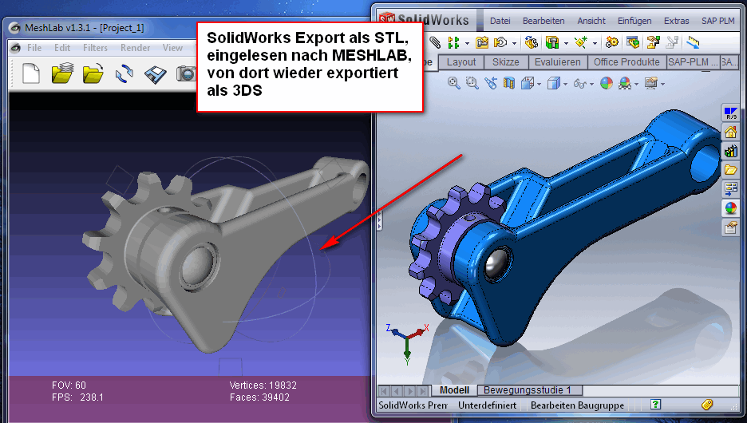Open the SolidWorks Resources house tab

click(x=730, y=132)
